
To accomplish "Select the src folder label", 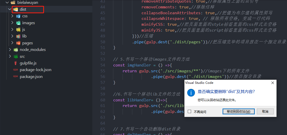I will (22, 57).
